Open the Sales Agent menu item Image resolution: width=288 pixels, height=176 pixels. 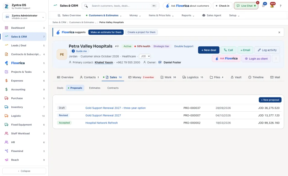click(x=211, y=15)
